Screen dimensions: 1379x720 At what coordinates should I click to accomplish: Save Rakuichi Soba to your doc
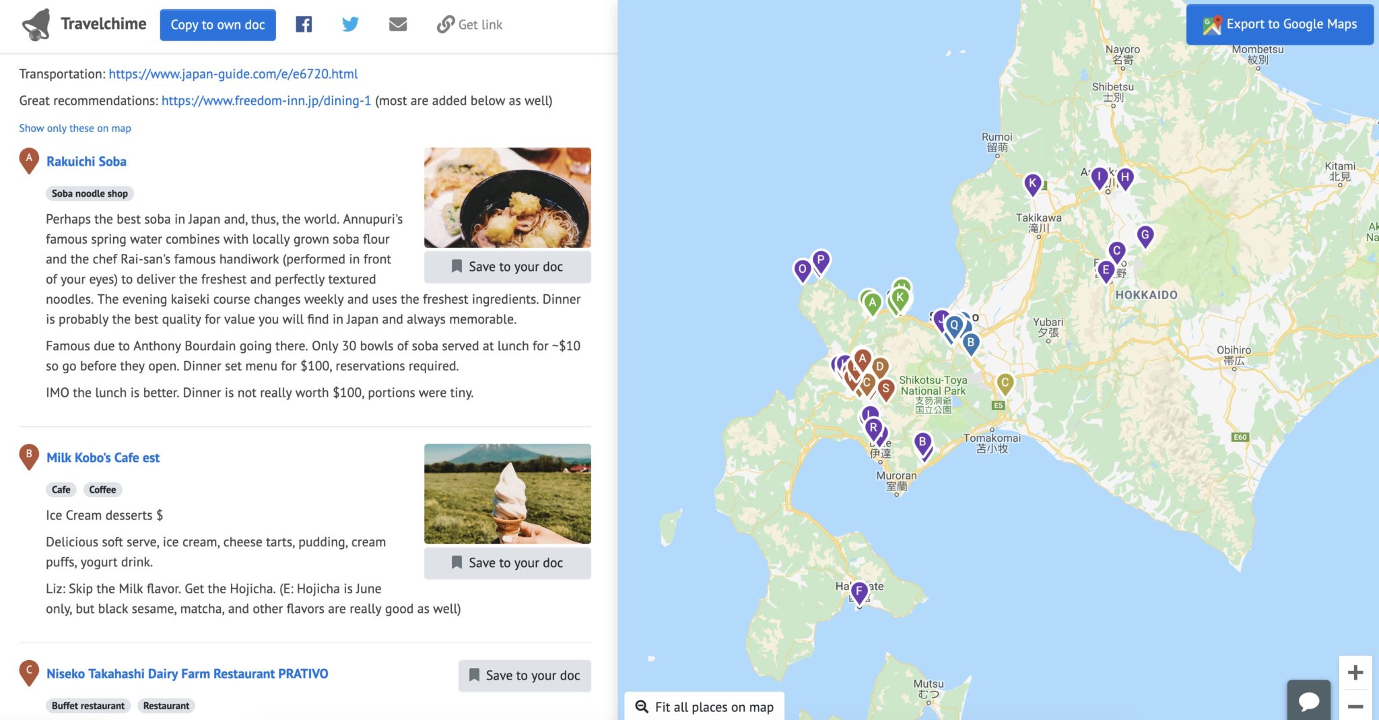tap(507, 267)
